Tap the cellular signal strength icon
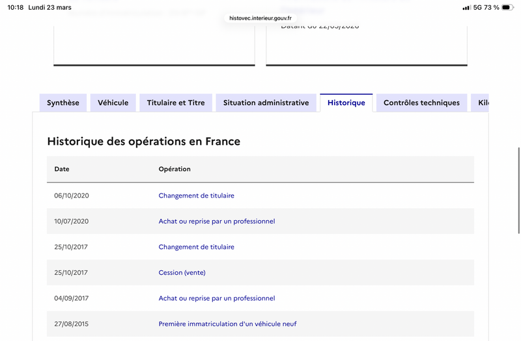 pyautogui.click(x=466, y=8)
